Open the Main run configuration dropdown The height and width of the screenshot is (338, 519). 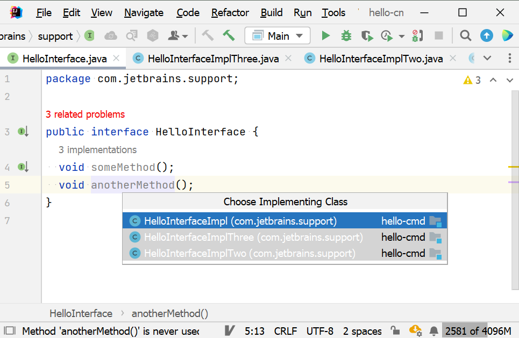(x=278, y=35)
